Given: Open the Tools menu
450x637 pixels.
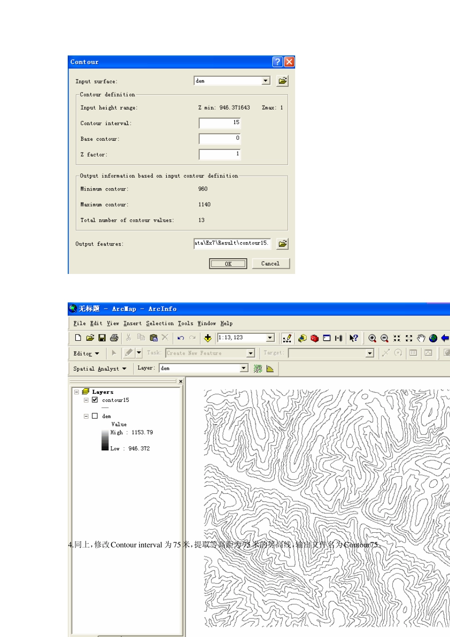Looking at the screenshot, I should coord(186,323).
